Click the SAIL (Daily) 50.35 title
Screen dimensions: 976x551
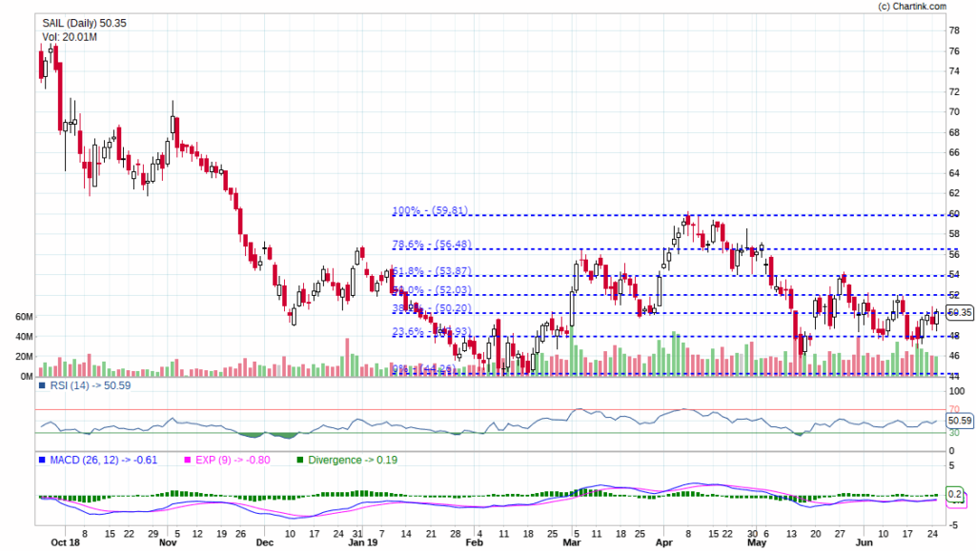pyautogui.click(x=84, y=23)
